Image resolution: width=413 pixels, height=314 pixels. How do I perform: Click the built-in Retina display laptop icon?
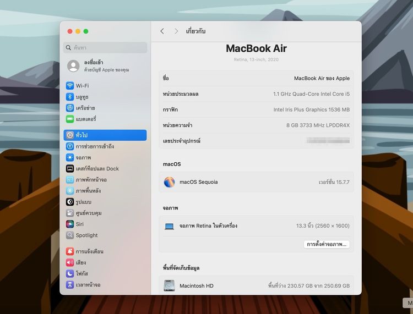[x=169, y=226]
